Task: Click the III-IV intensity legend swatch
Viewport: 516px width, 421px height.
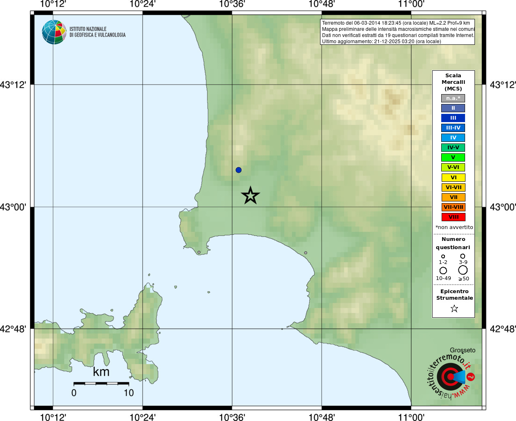Action: [453, 128]
